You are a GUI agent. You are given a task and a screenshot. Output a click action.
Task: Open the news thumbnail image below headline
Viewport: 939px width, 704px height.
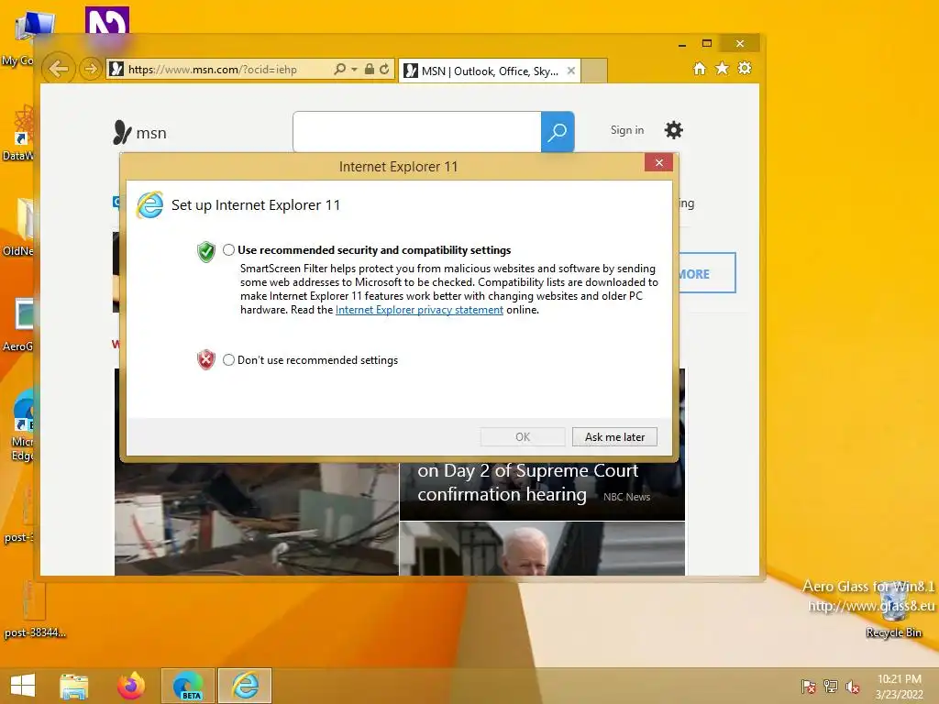[542, 548]
